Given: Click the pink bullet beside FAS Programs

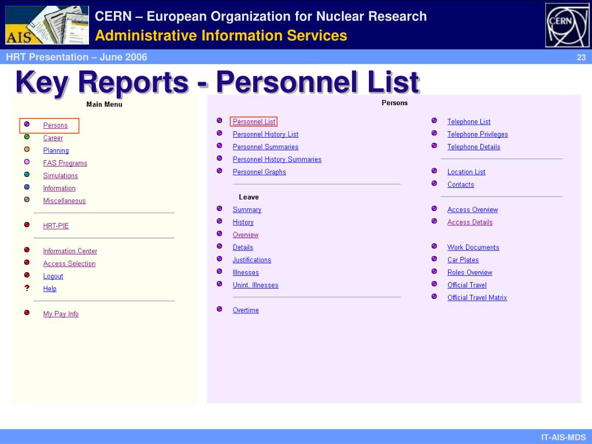Looking at the screenshot, I should tap(27, 162).
